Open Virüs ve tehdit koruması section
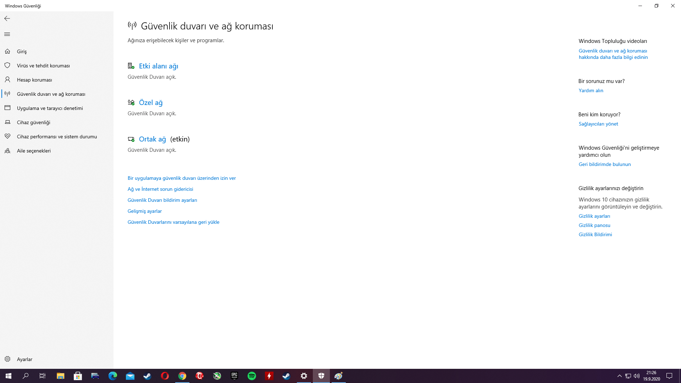681x383 pixels. click(x=43, y=66)
